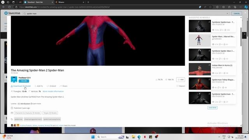249x140 pixels.
Task: Open File Explorer from taskbar
Action: (133, 137)
